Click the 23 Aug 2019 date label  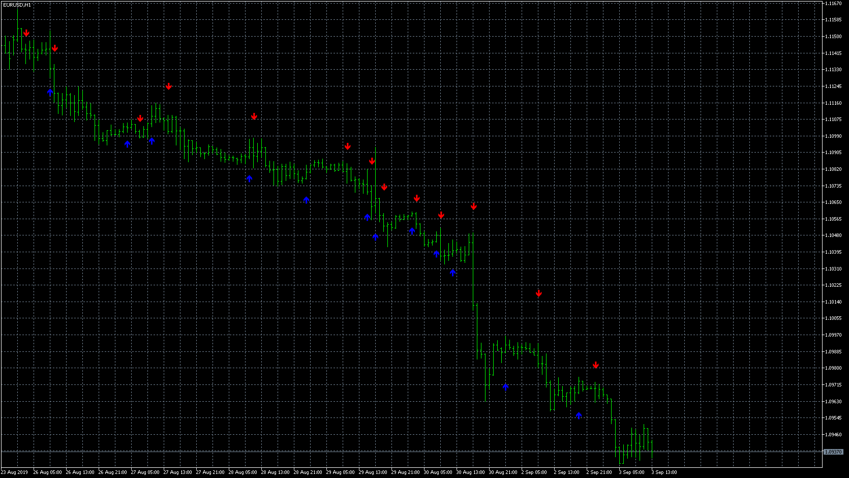pos(14,472)
